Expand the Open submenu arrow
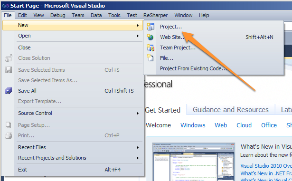 pyautogui.click(x=138, y=36)
